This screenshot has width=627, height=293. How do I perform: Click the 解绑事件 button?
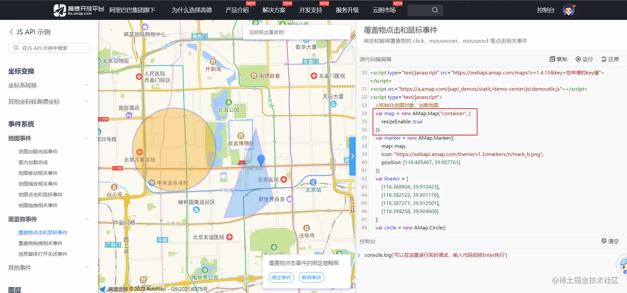311,277
